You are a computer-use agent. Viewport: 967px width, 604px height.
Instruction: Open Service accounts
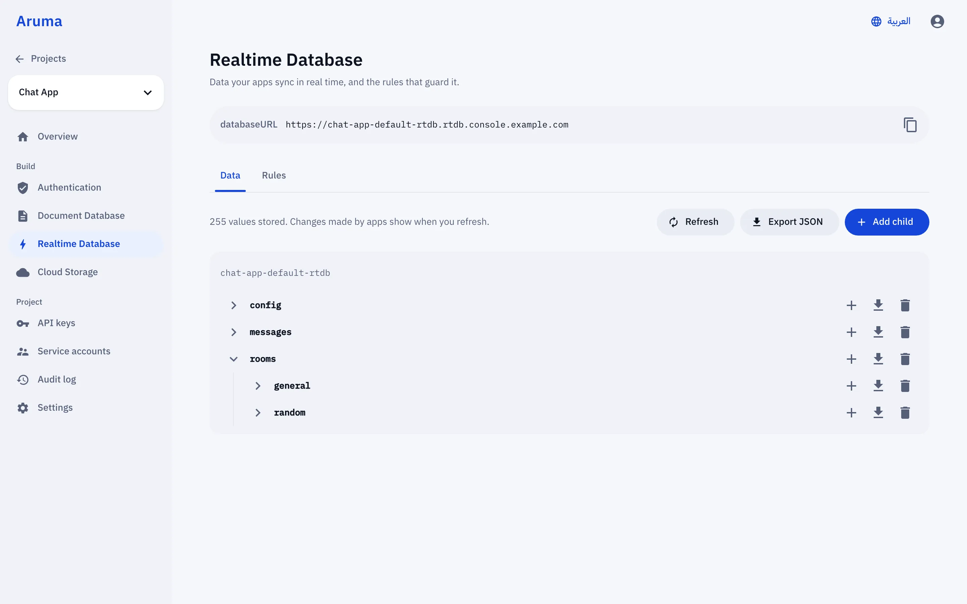[x=86, y=351]
